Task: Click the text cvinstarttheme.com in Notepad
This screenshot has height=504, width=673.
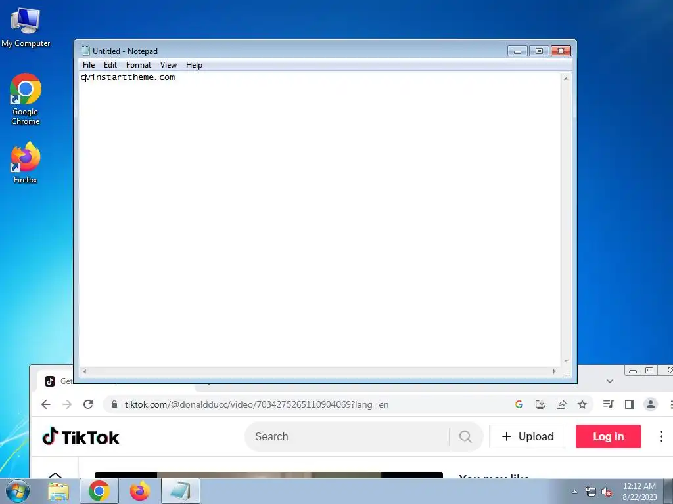Action: tap(128, 77)
